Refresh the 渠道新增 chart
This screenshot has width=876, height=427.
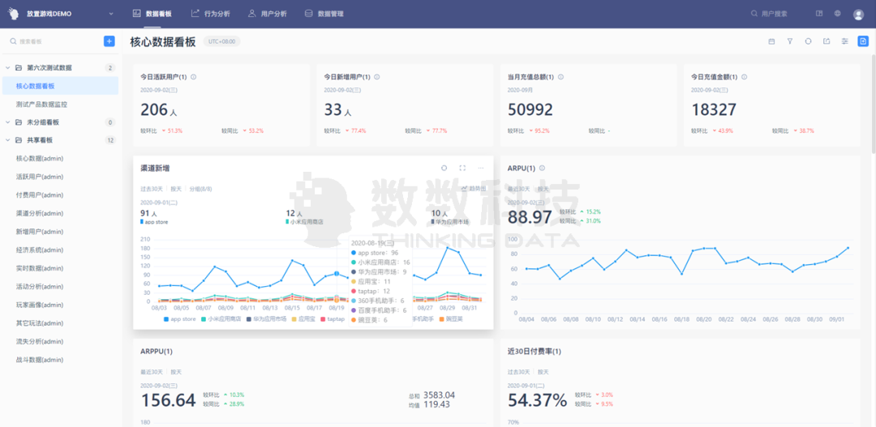pos(444,168)
